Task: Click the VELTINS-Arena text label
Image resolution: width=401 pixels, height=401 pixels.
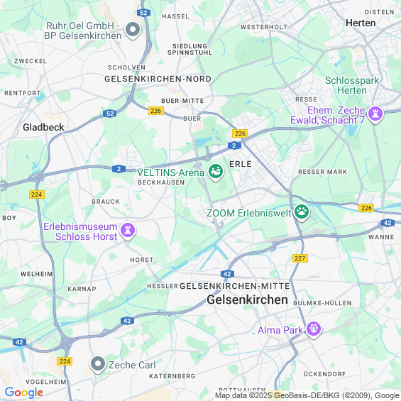Action: click(170, 172)
